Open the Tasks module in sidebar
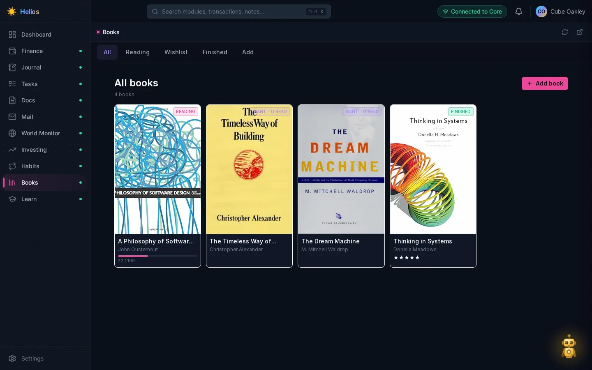Viewport: 592px width, 370px height. tap(45, 84)
